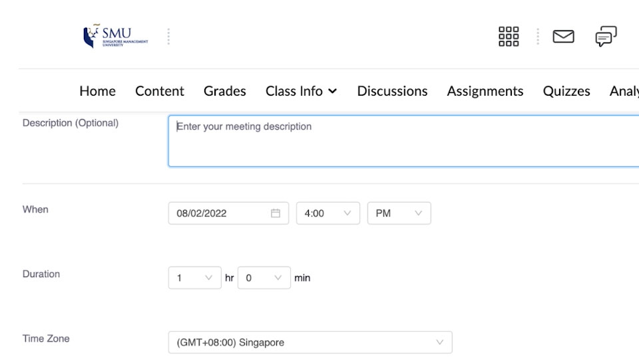Open the Singapore time zone dropdown

pyautogui.click(x=310, y=342)
